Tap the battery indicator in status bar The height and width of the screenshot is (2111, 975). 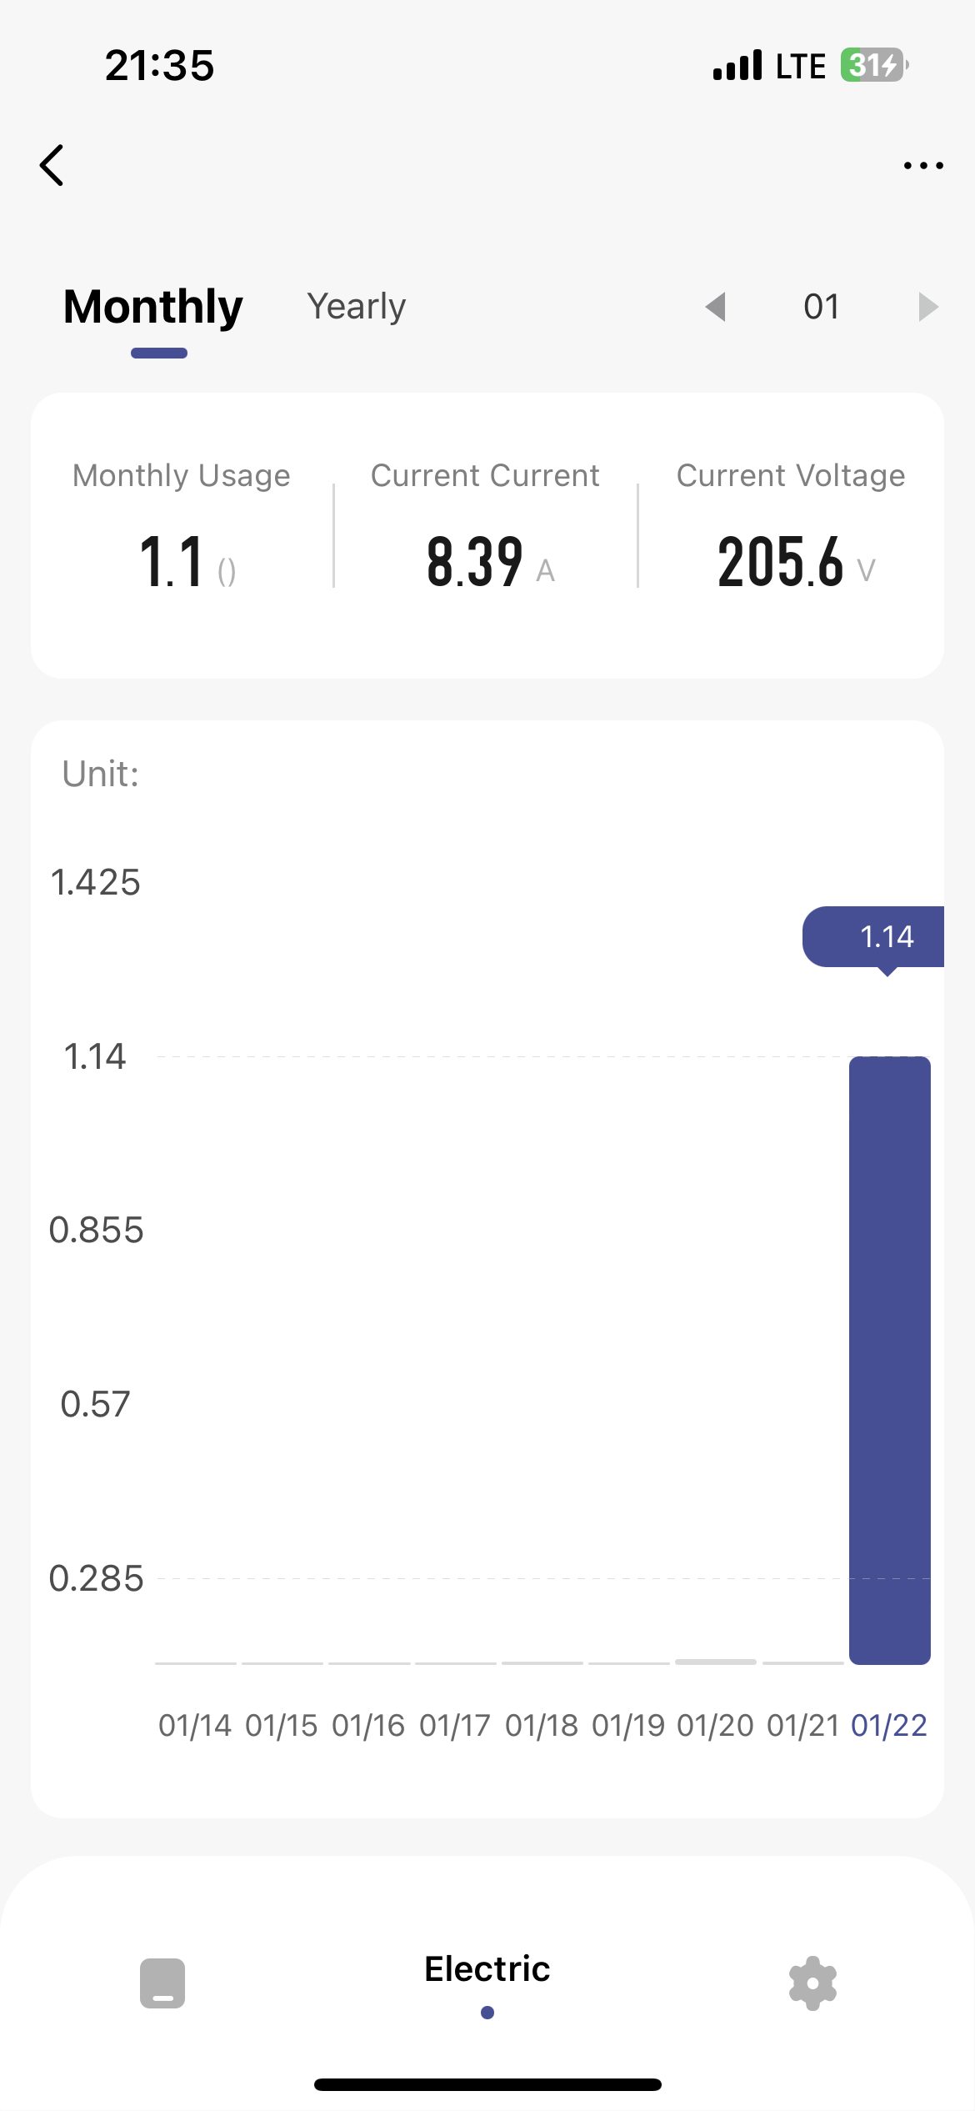[x=873, y=65]
